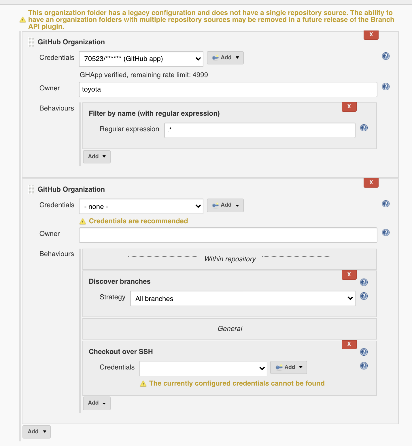Open help for the Regular expression field

pyautogui.click(x=364, y=128)
